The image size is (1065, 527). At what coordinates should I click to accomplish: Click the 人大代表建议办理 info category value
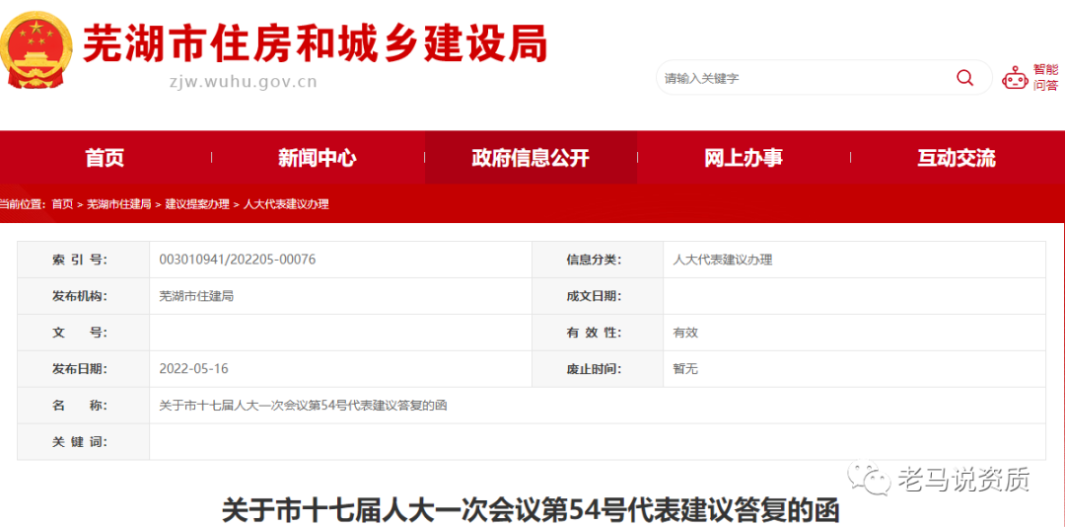722,260
